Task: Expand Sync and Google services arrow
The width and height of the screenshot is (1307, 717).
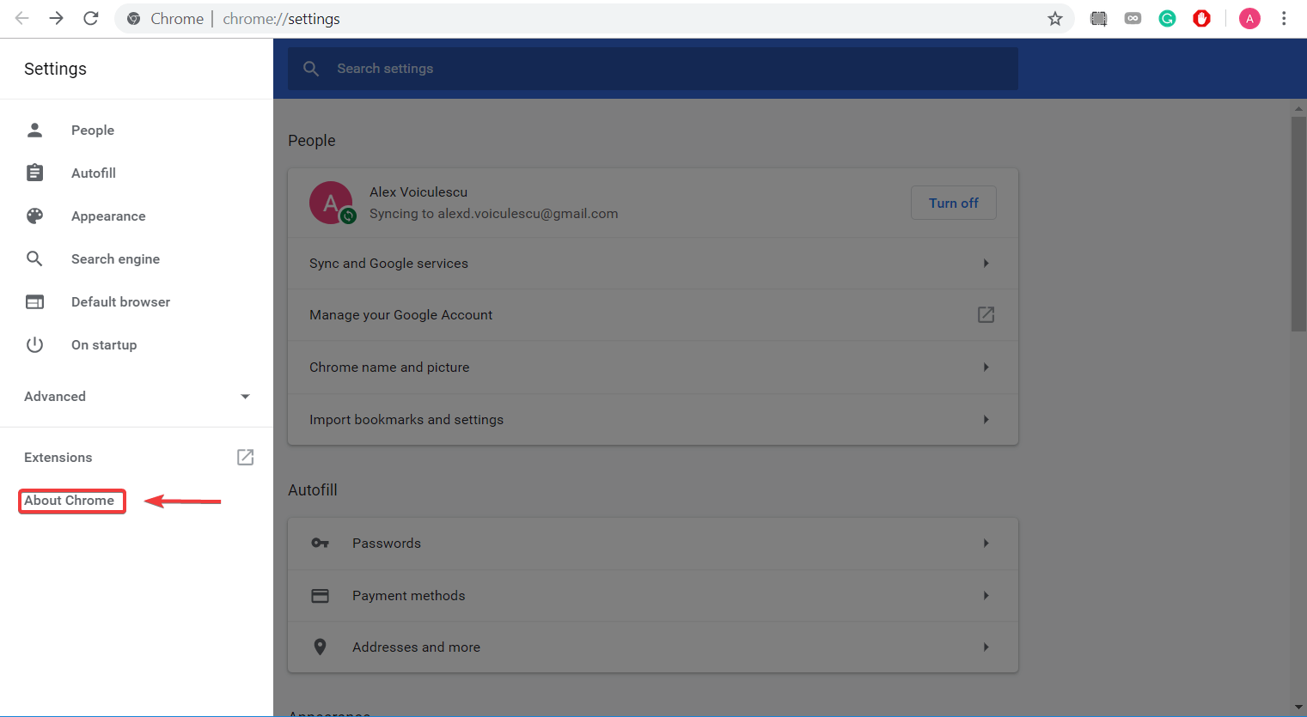Action: (986, 263)
